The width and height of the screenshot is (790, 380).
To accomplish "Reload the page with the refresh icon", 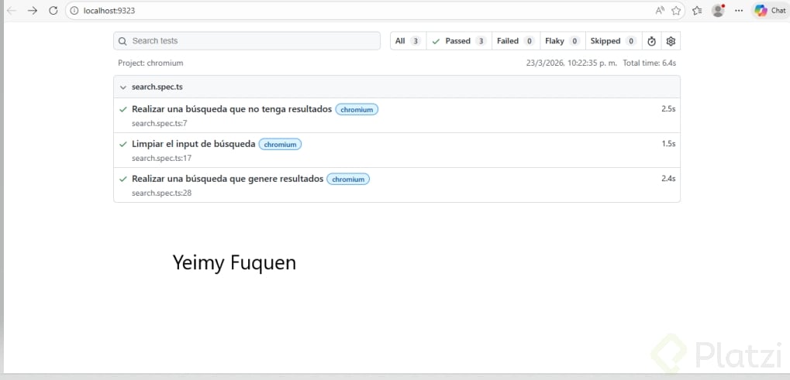I will pos(53,11).
